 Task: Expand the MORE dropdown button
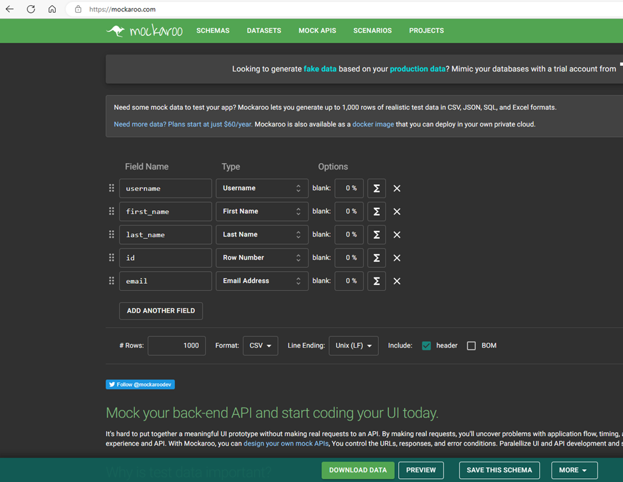[x=574, y=470]
